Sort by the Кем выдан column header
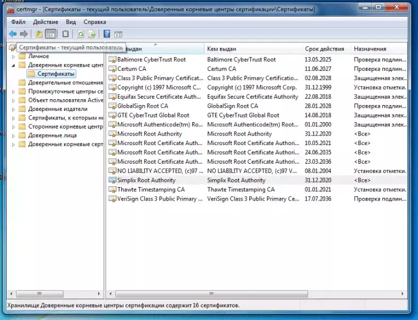This screenshot has width=418, height=320. [253, 49]
